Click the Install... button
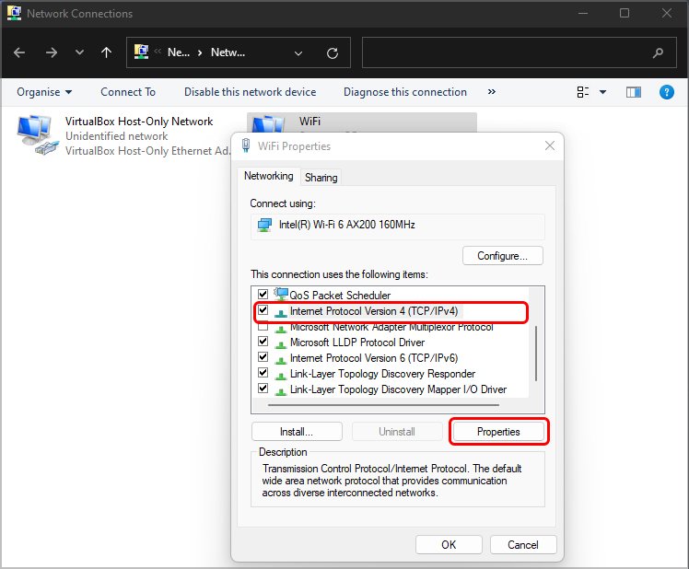The image size is (689, 569). (297, 432)
